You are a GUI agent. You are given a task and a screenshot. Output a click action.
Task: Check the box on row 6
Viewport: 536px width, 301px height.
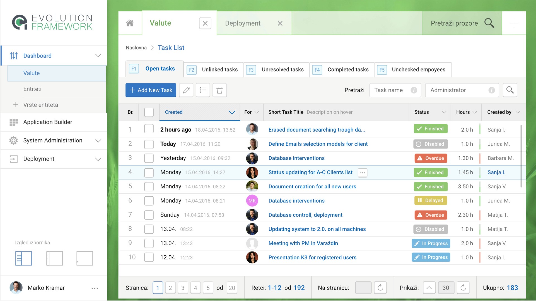click(x=149, y=201)
